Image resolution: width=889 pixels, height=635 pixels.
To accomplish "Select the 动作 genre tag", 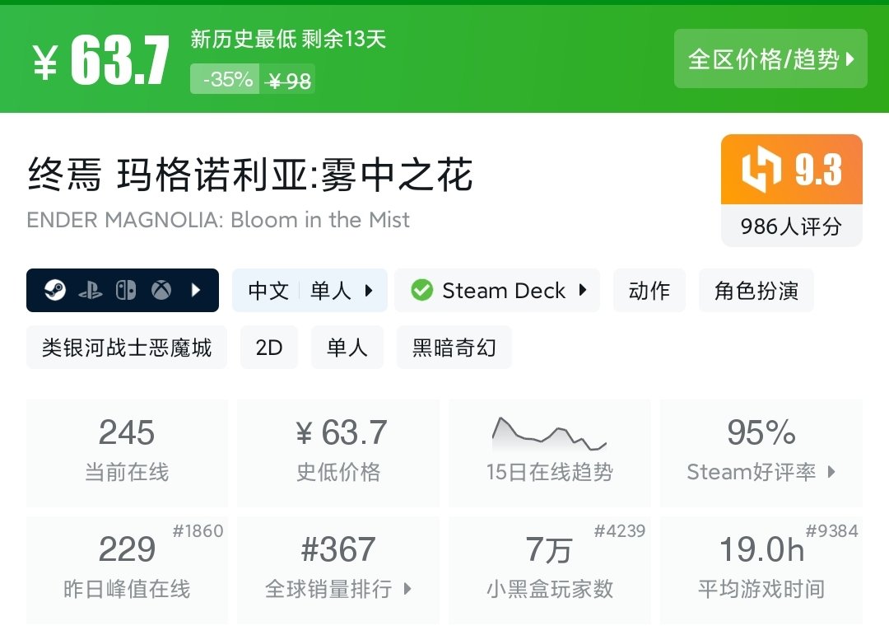I will point(649,291).
